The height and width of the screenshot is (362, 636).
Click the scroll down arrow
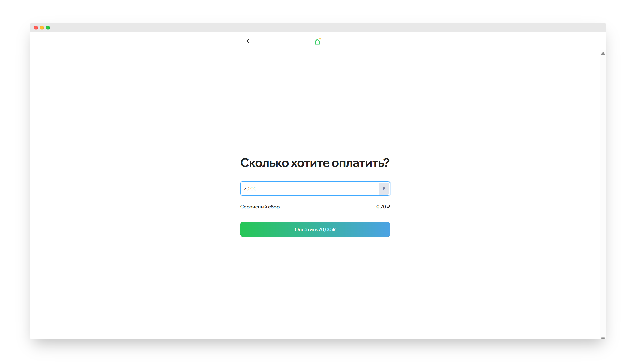603,338
